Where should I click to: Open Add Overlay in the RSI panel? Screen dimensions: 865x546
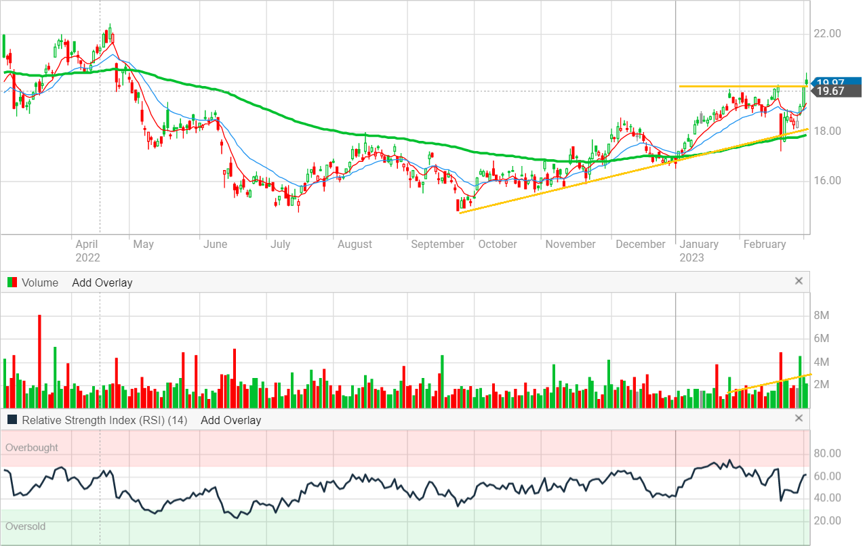pyautogui.click(x=230, y=420)
